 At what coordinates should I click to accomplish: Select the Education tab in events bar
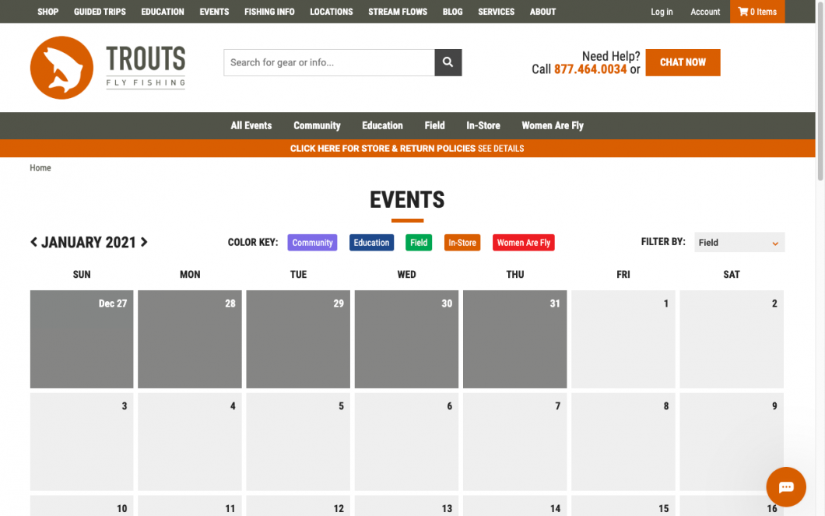pos(382,126)
